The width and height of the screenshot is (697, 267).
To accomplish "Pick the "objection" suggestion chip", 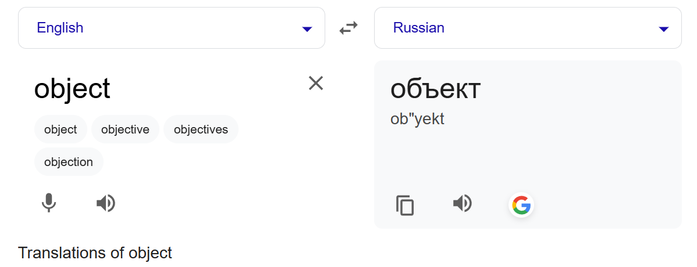I will coord(69,162).
